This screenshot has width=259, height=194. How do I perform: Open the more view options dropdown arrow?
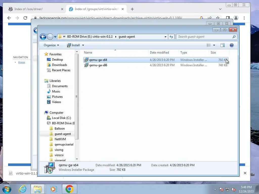214,45
